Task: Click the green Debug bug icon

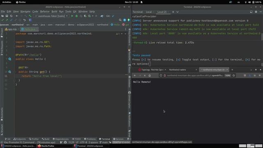Action: [77, 16]
